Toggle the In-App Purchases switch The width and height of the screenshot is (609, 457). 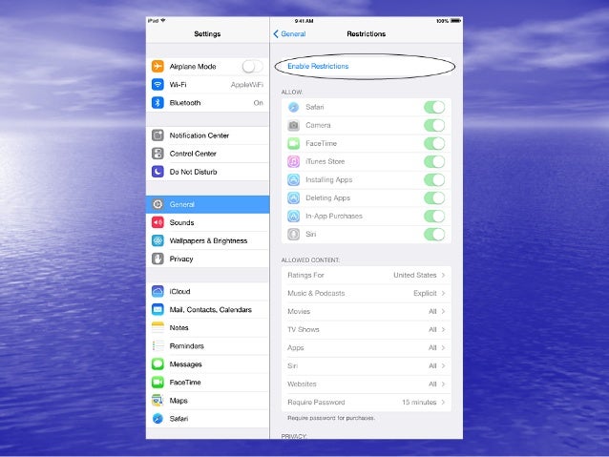434,217
